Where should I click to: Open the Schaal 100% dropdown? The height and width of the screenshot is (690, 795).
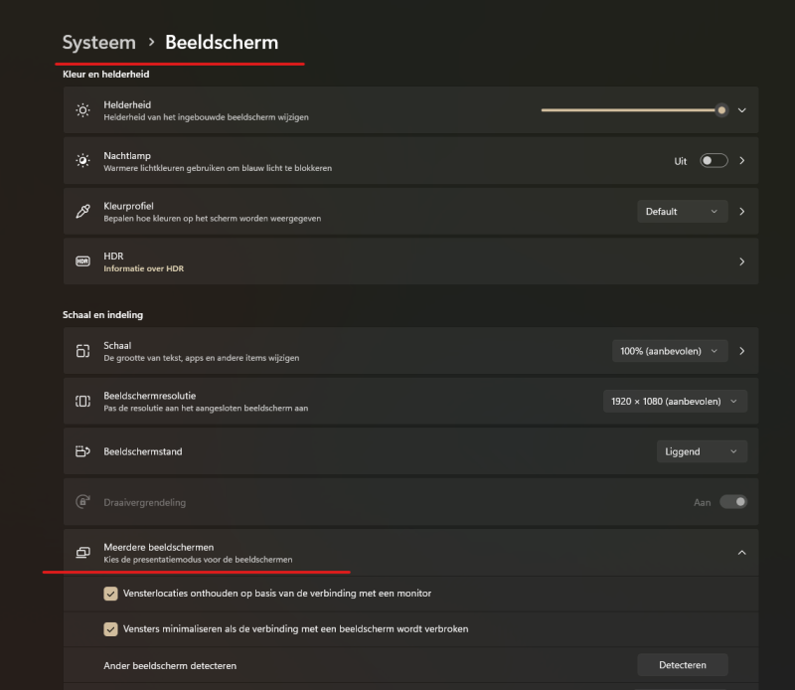click(x=670, y=351)
